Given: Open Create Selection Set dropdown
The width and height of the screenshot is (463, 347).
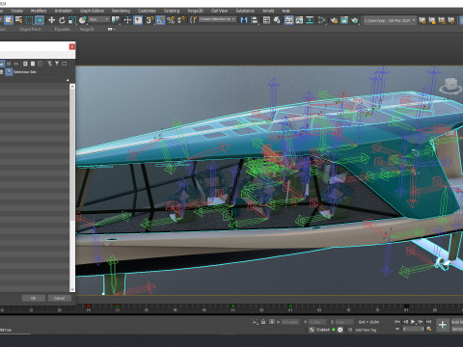Looking at the screenshot, I should (x=218, y=19).
